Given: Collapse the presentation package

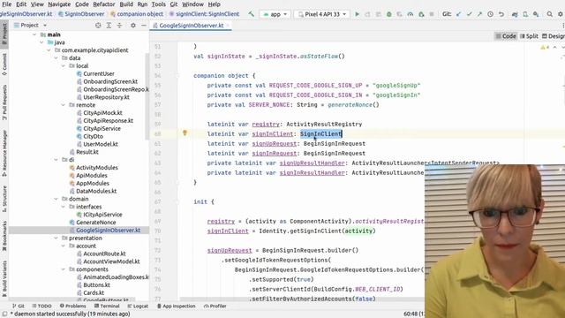Looking at the screenshot, I should pyautogui.click(x=56, y=238).
